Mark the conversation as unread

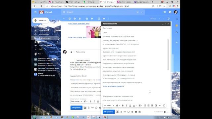click(87, 19)
